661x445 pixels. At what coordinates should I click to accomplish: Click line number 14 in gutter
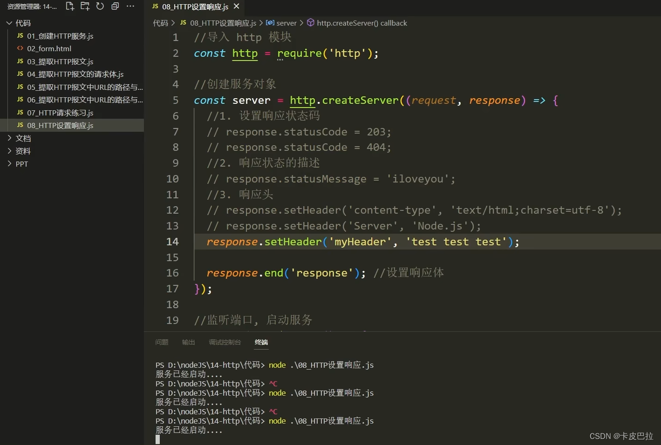click(x=172, y=242)
